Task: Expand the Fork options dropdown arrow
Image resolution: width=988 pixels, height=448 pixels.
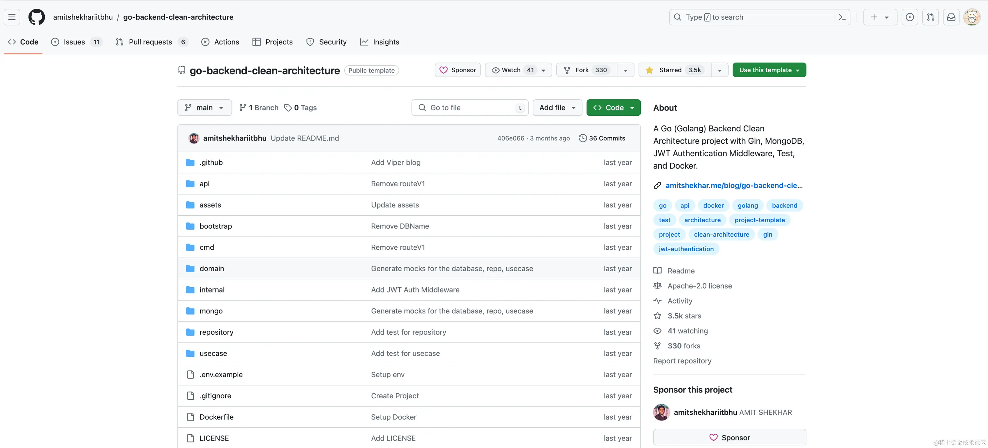Action: point(626,70)
